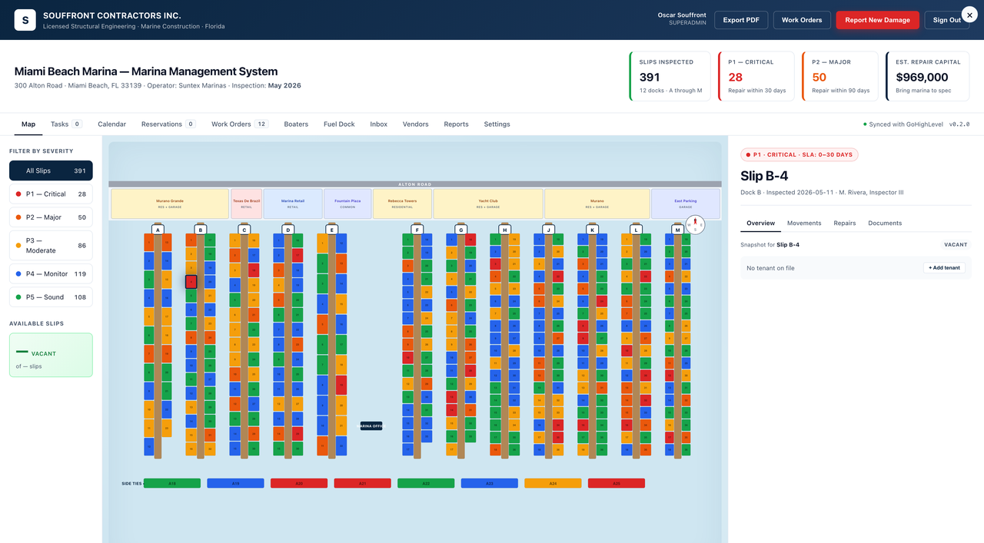This screenshot has width=984, height=543.
Task: Open the Work Orders tab with 12 badge
Action: 240,124
